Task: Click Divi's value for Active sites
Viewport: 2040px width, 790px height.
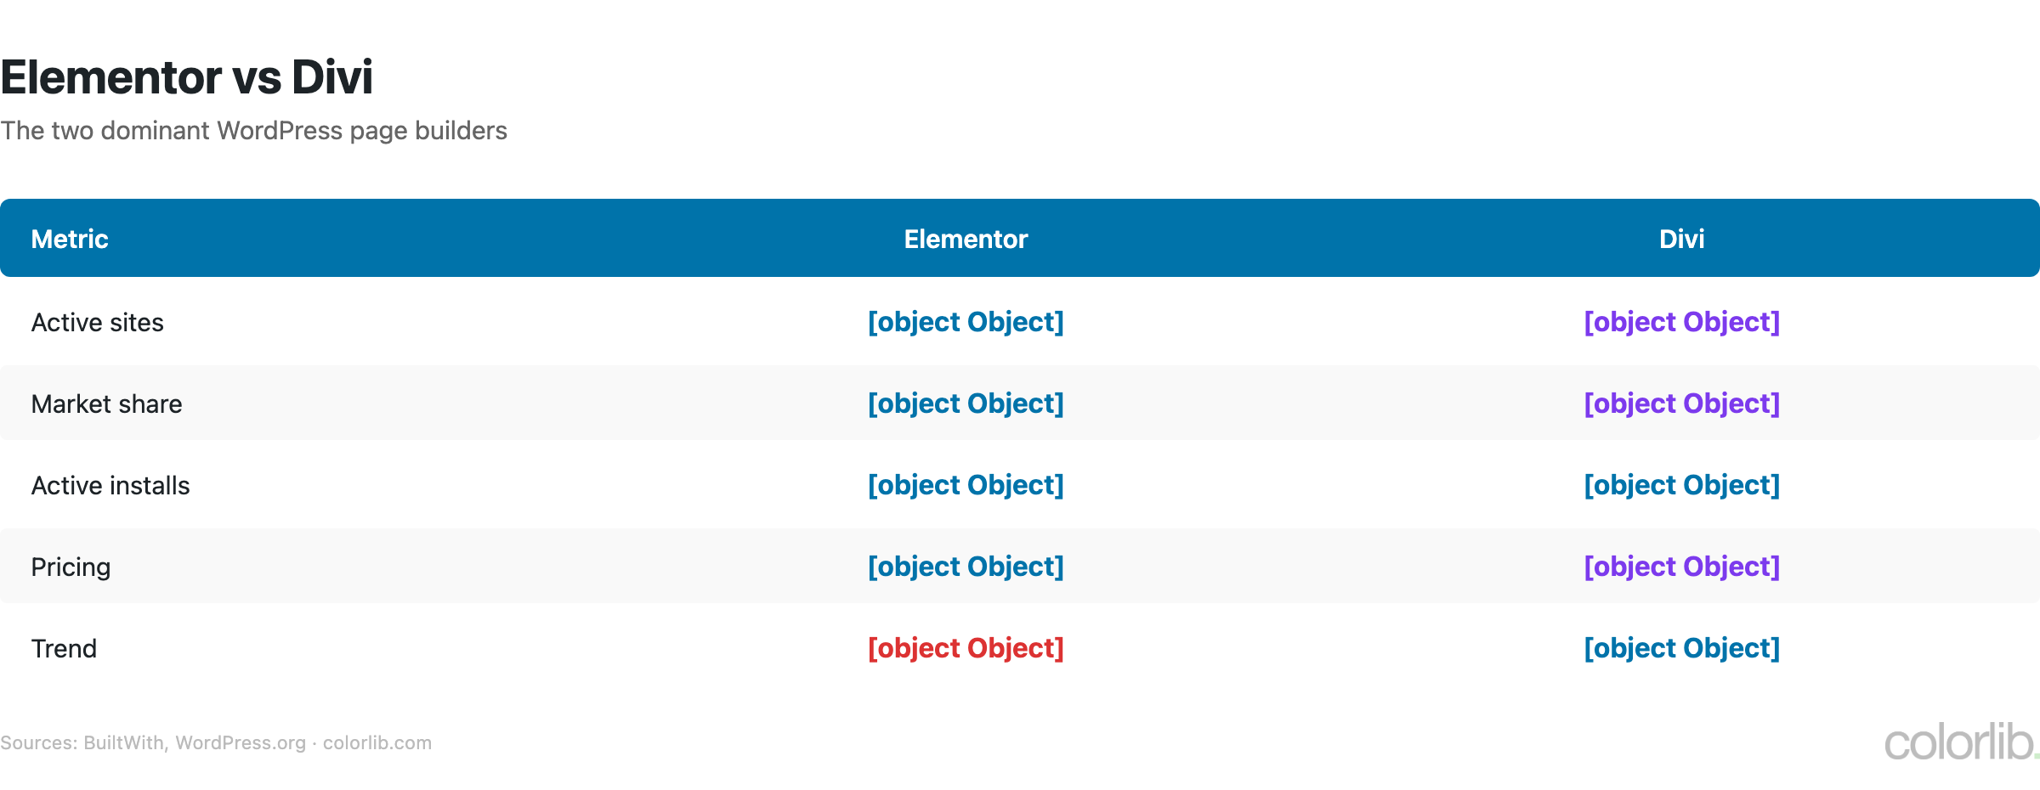Action: pyautogui.click(x=1681, y=322)
